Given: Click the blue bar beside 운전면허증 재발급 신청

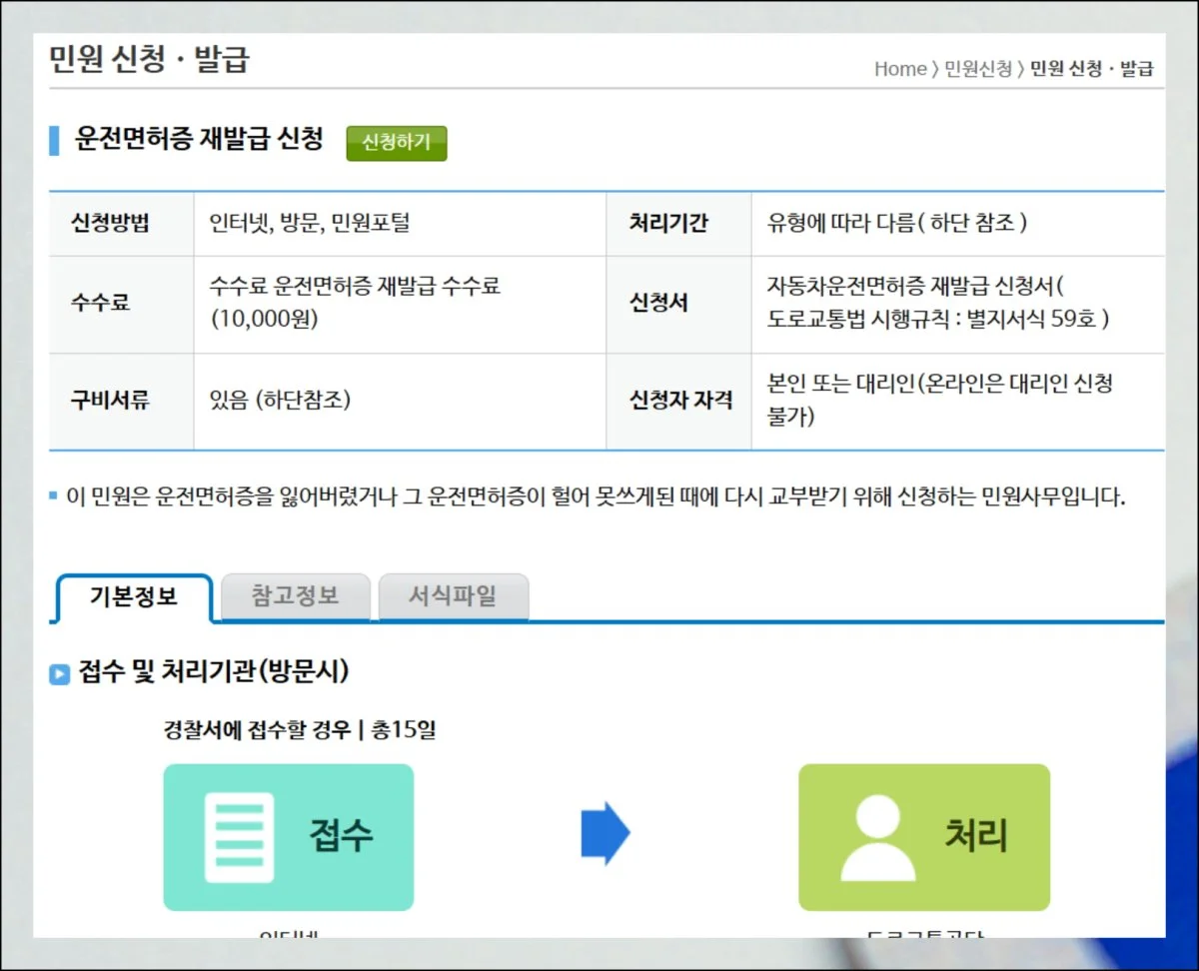Looking at the screenshot, I should tap(54, 140).
